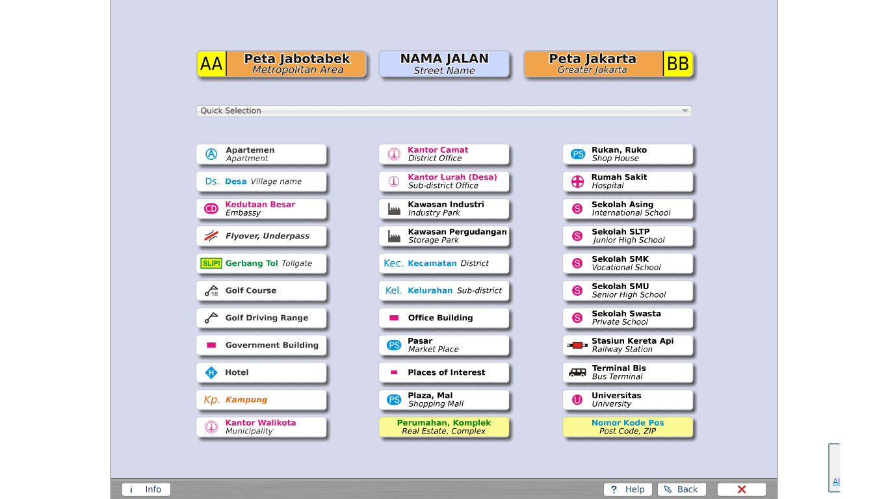Open Perumahan, Komplek Real Estate list
Image resolution: width=888 pixels, height=499 pixels.
pos(444,427)
